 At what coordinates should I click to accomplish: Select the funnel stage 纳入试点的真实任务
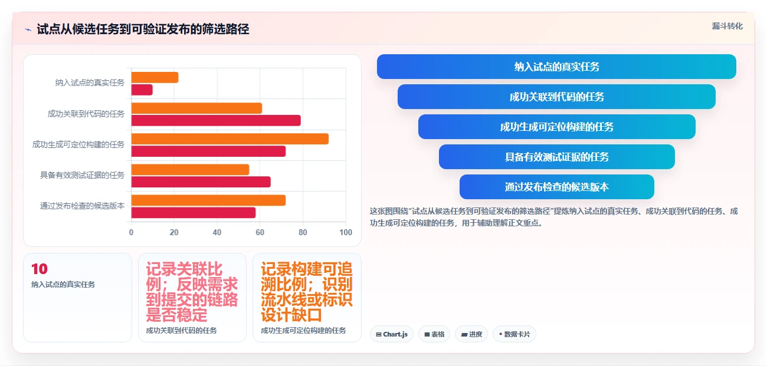pyautogui.click(x=556, y=67)
